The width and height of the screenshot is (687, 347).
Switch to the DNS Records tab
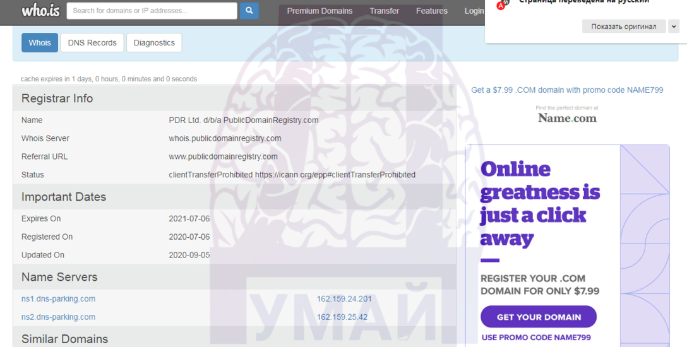92,43
